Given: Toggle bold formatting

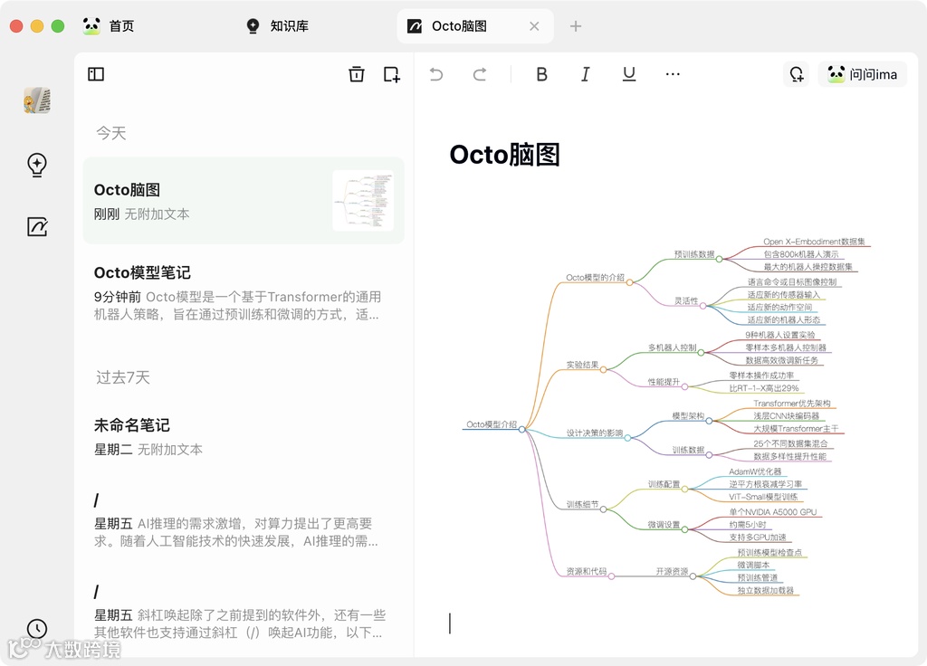Looking at the screenshot, I should [x=541, y=74].
